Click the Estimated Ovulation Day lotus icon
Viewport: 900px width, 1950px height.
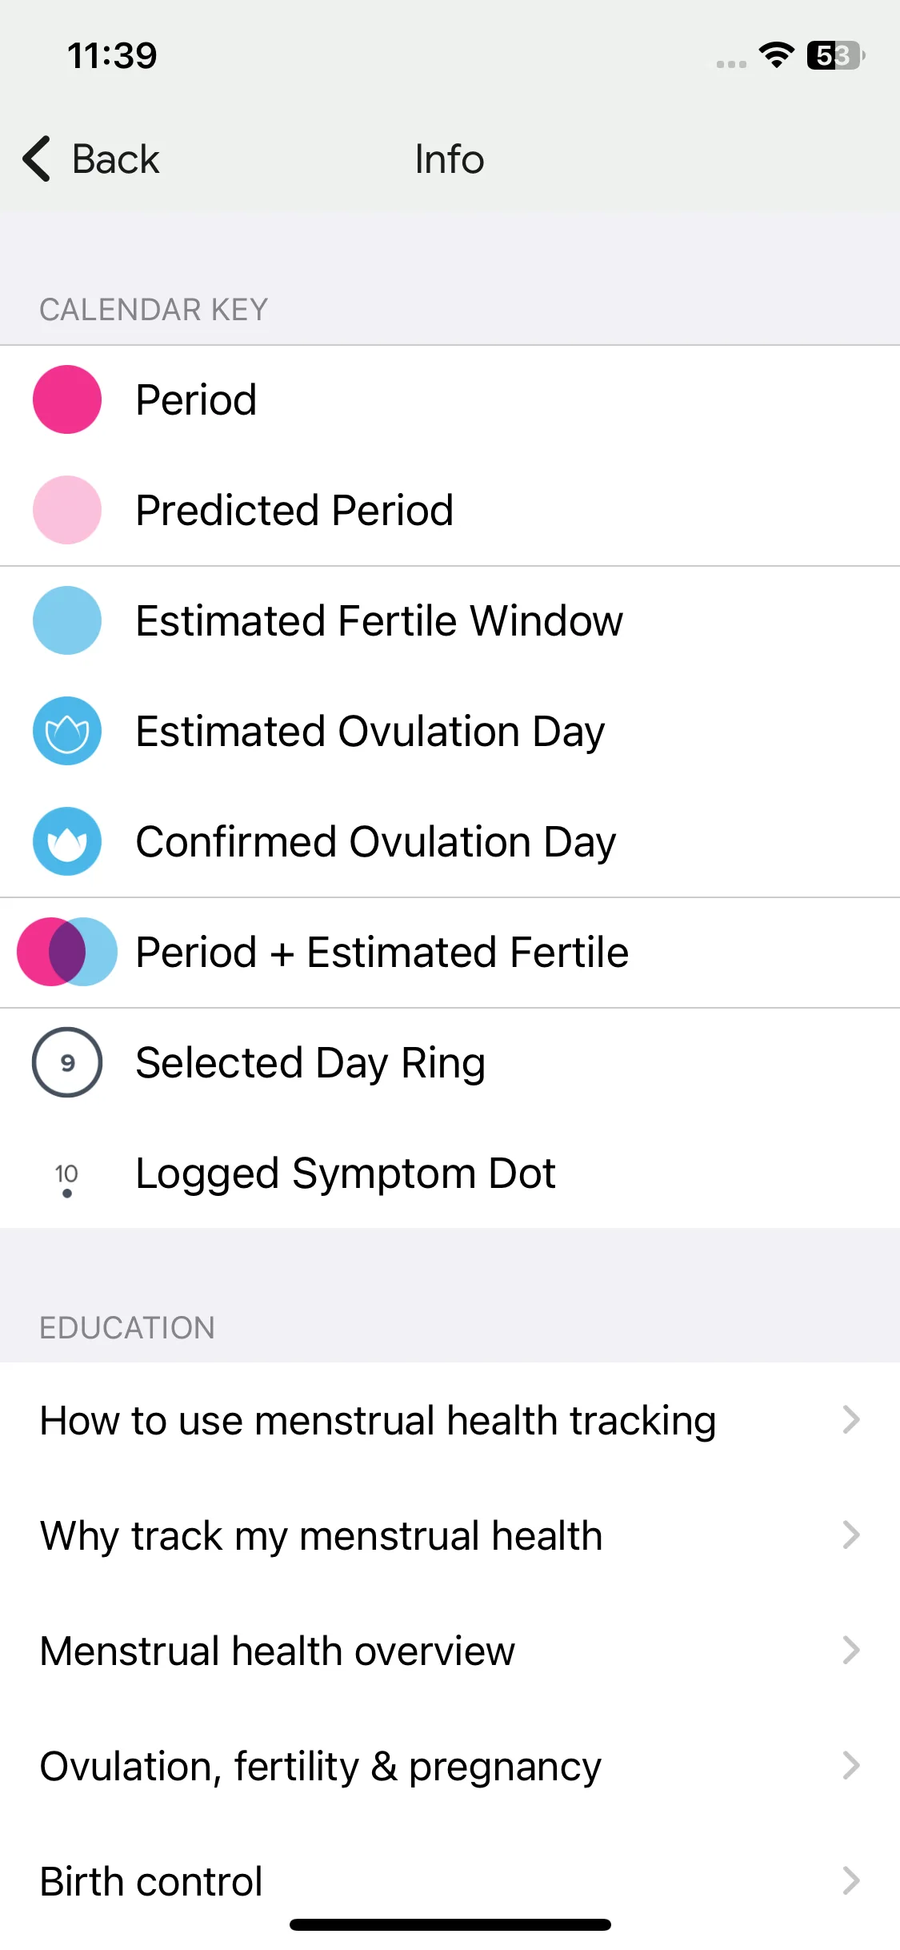coord(67,731)
